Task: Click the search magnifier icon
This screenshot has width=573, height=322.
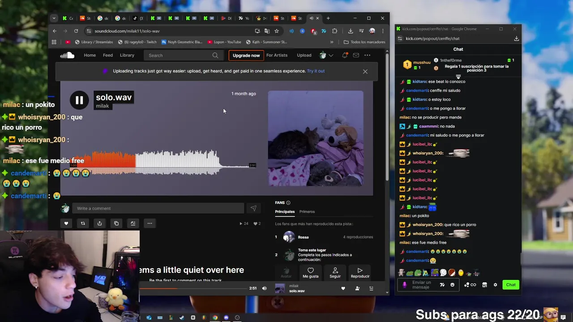Action: coord(215,55)
